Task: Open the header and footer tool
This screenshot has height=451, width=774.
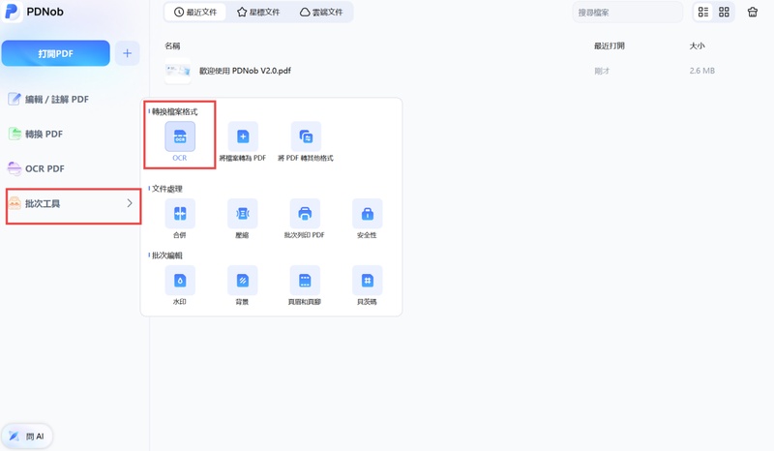Action: pos(305,280)
